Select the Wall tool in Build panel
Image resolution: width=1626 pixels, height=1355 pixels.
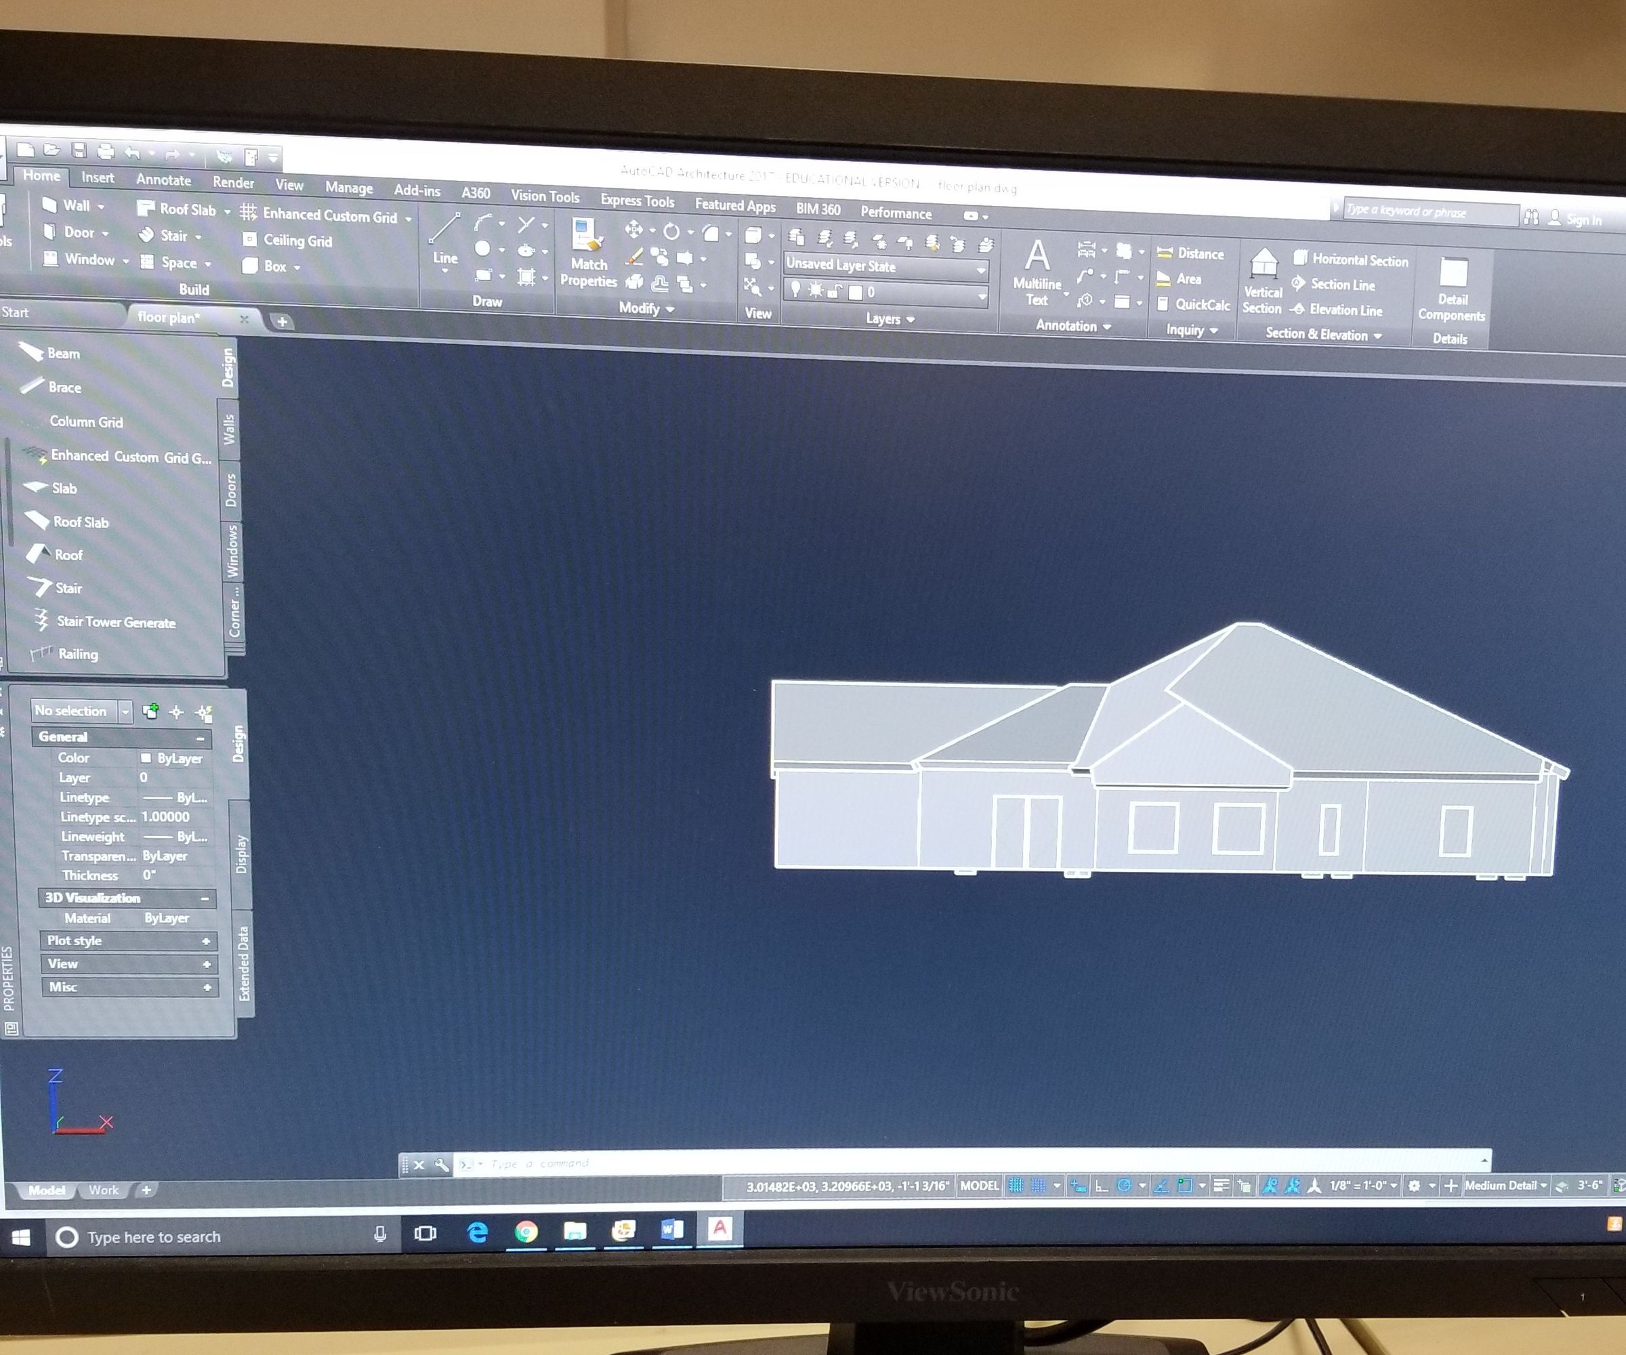click(x=74, y=206)
